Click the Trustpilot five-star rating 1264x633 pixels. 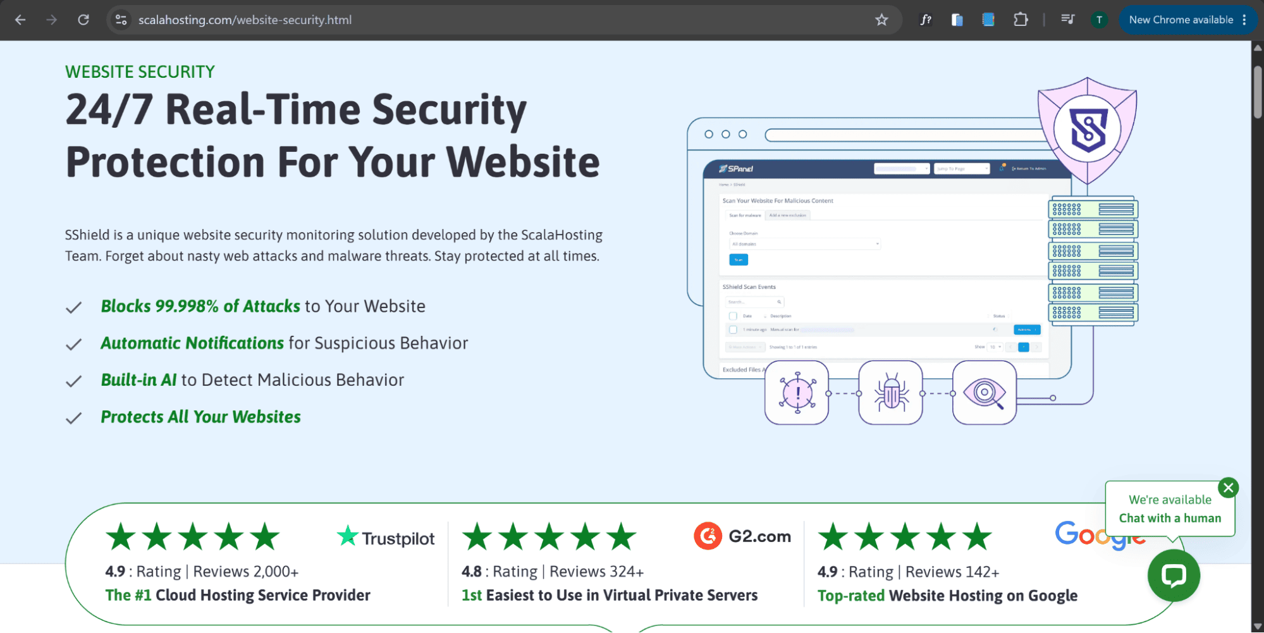point(193,537)
